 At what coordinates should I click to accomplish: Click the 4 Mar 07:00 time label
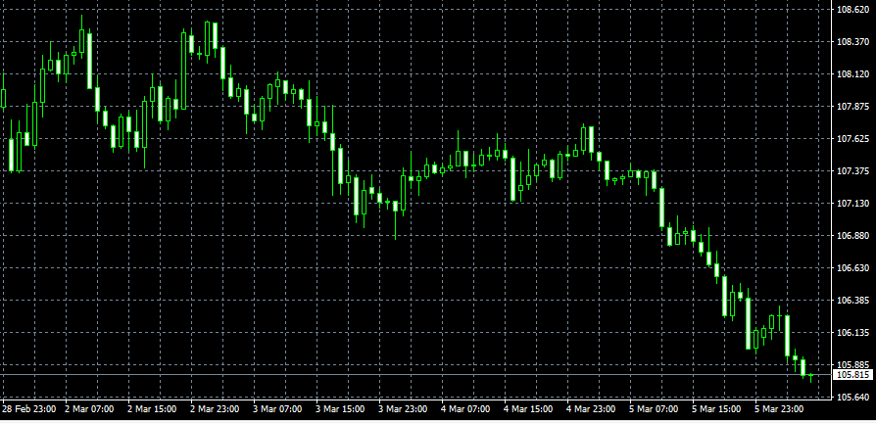466,409
